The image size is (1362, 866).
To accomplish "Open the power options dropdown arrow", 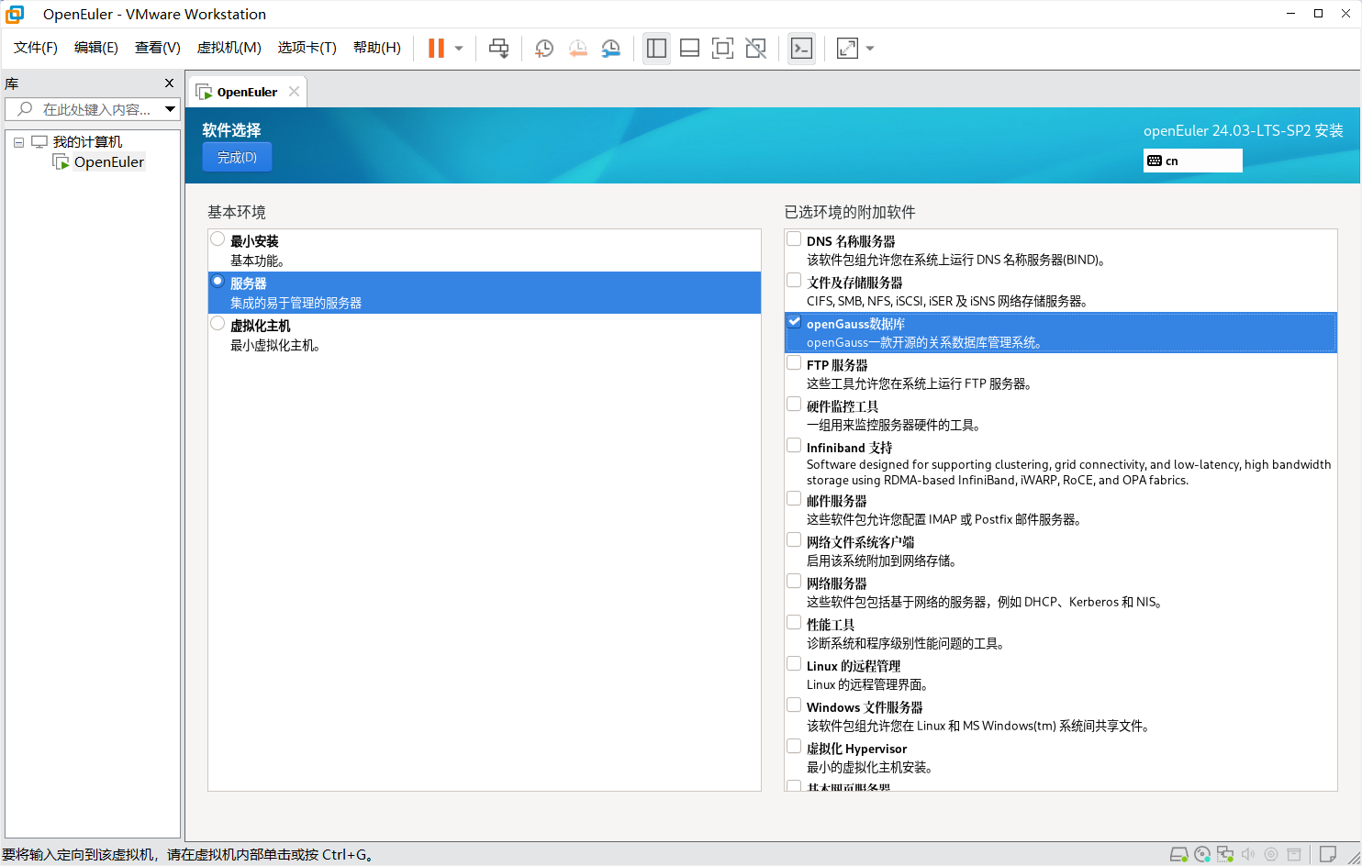I will click(x=459, y=49).
